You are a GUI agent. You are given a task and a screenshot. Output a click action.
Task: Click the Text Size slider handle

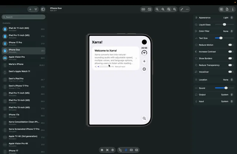coord(221,38)
